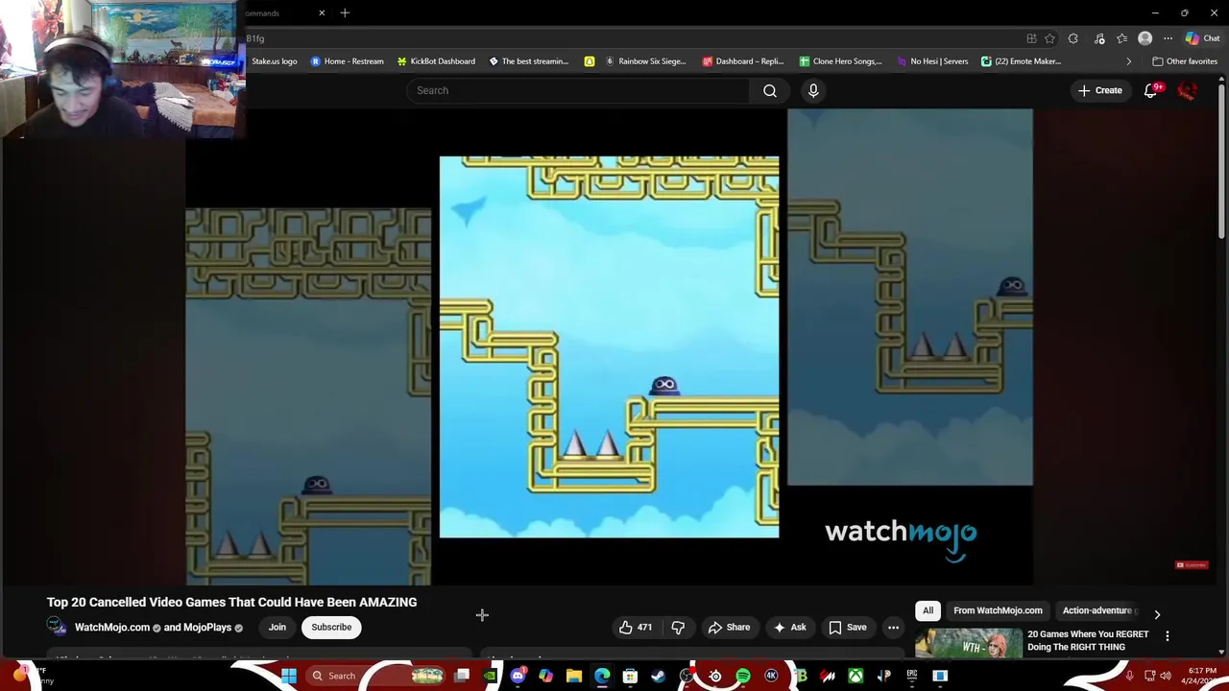Start voice search with microphone icon

813,90
